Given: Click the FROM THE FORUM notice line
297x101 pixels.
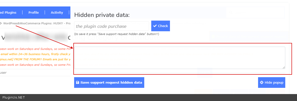Looking at the screenshot, I should pyautogui.click(x=35, y=60).
